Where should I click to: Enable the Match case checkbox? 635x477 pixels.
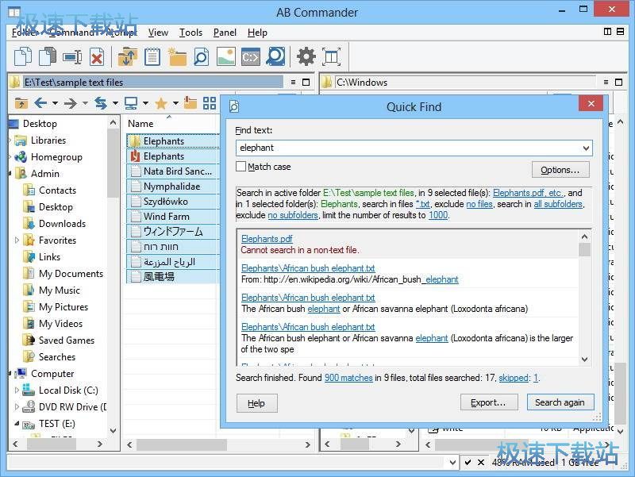coord(241,167)
